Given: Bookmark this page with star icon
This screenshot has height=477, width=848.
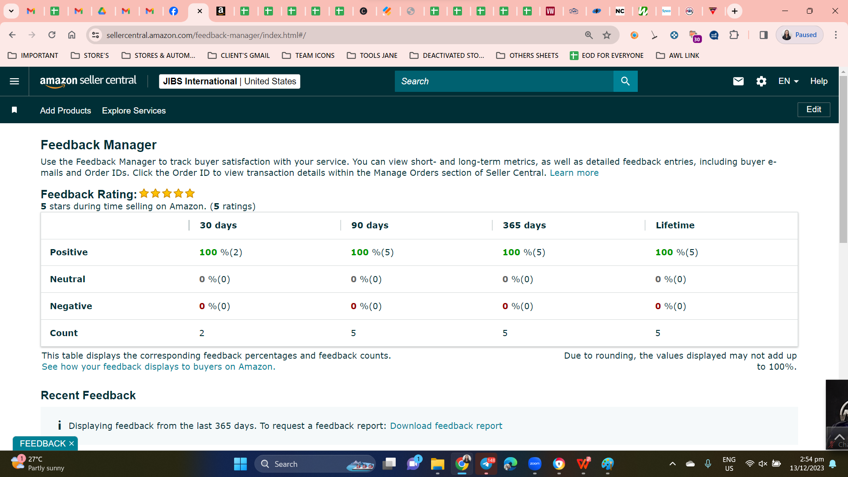Looking at the screenshot, I should [607, 35].
